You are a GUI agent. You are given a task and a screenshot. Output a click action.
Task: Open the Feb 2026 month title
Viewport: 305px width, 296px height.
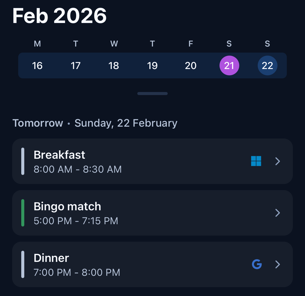[59, 16]
